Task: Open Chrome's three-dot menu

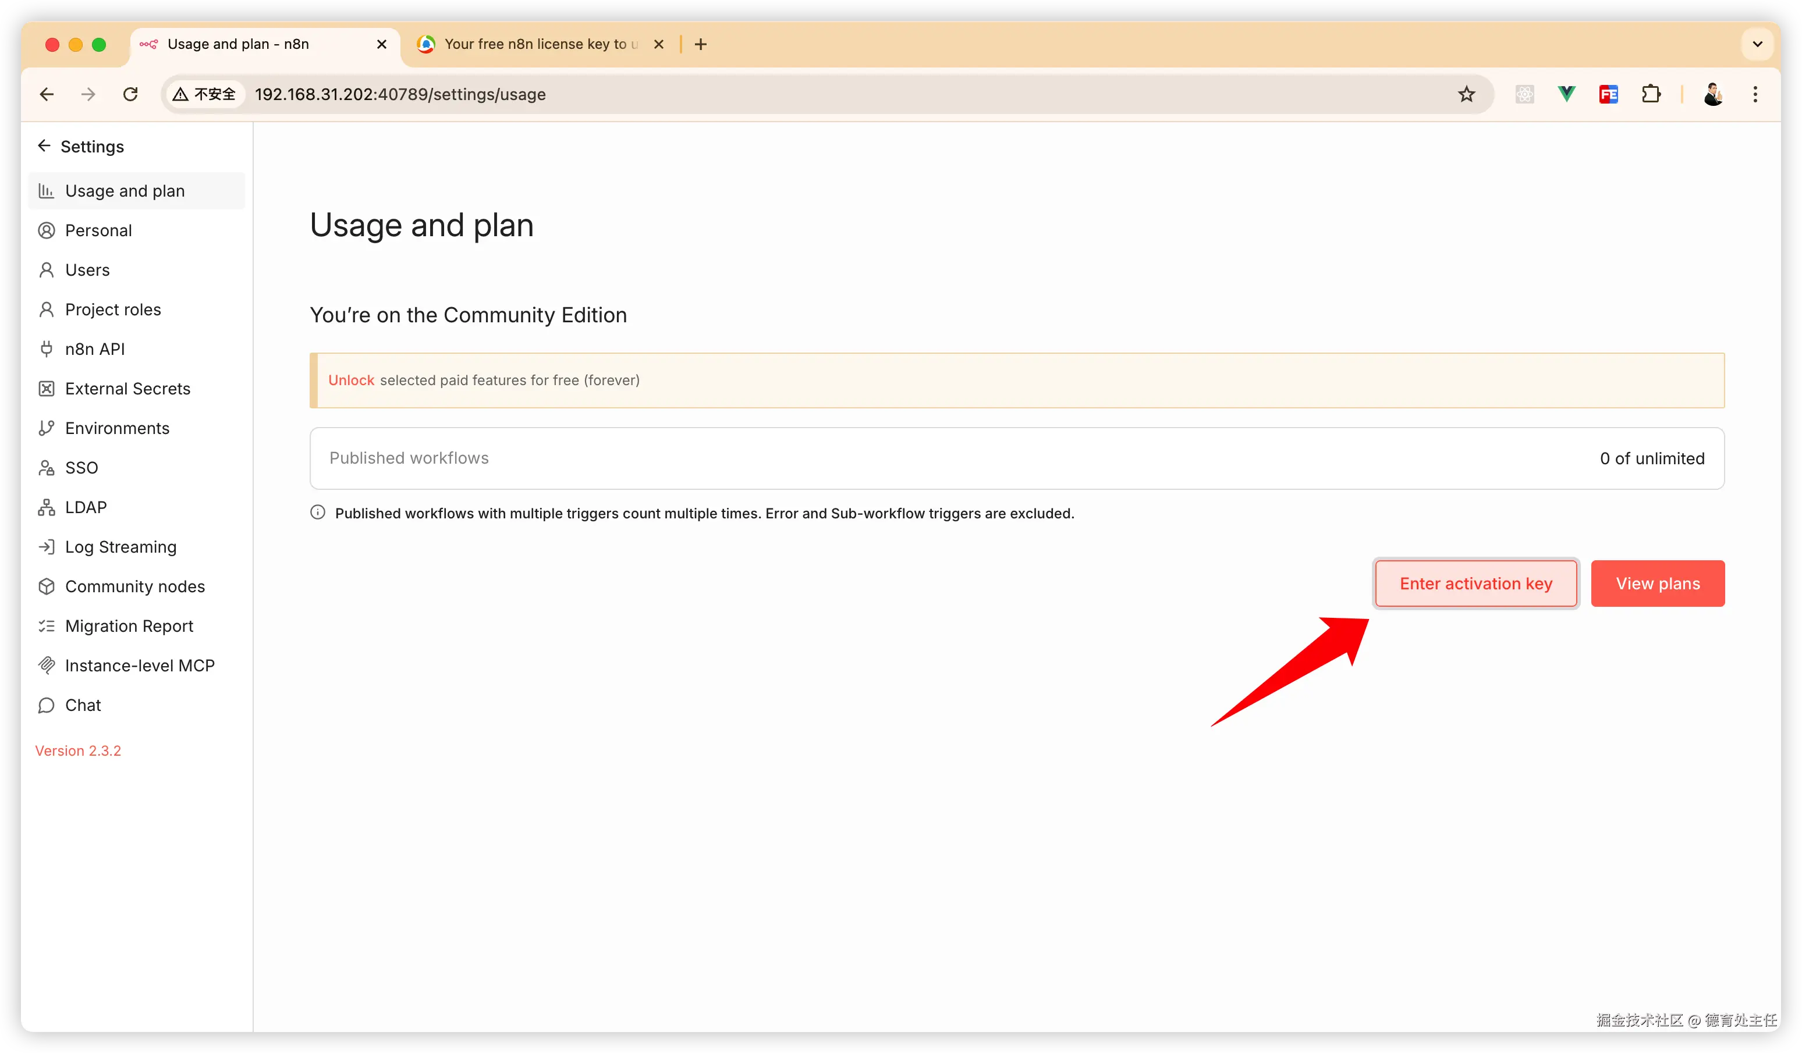Action: [x=1755, y=94]
